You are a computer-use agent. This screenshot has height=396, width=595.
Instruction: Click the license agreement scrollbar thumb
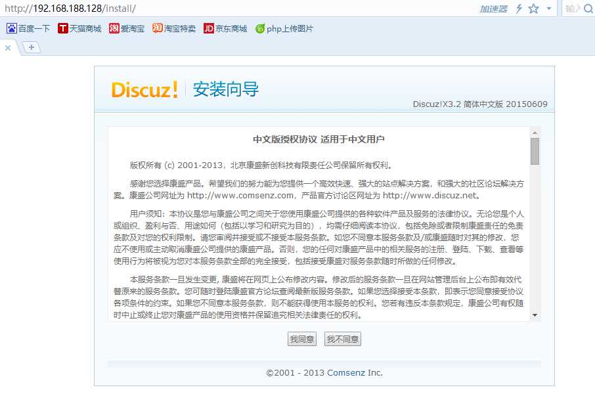535,151
